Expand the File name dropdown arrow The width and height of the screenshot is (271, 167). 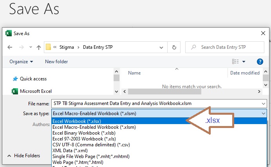tap(264, 104)
